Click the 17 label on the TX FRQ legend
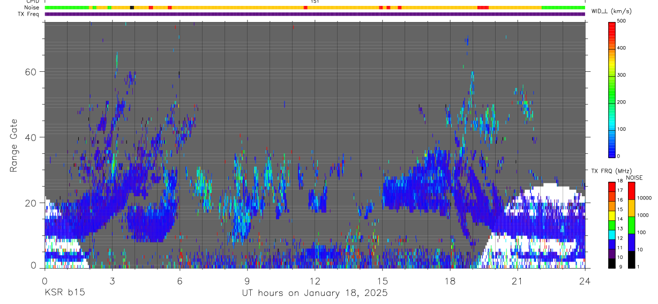This screenshot has height=304, width=658. pyautogui.click(x=619, y=190)
